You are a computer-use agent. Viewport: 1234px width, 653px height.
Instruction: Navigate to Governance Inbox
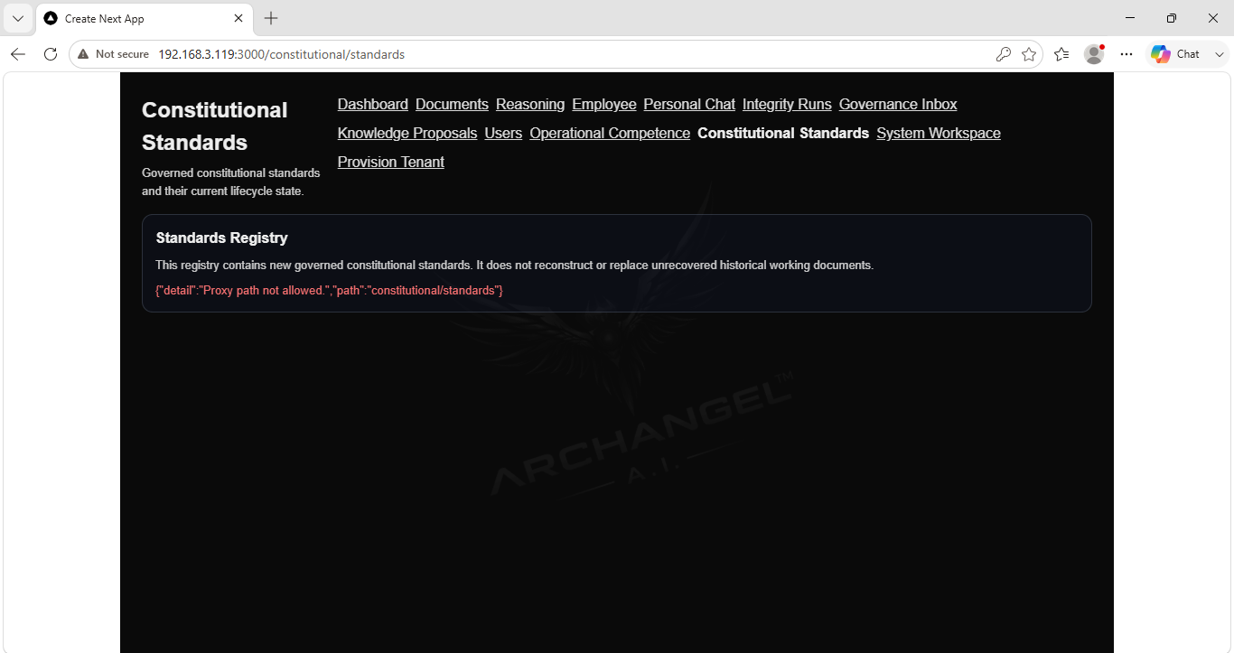tap(898, 105)
